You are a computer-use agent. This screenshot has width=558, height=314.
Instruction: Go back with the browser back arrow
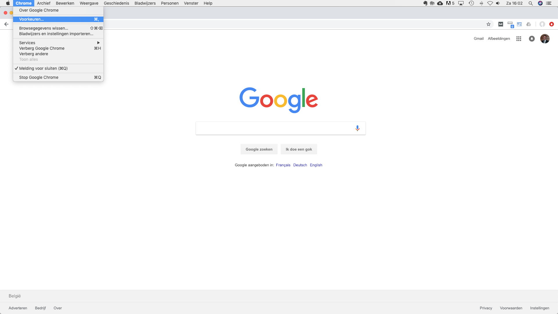[x=6, y=24]
